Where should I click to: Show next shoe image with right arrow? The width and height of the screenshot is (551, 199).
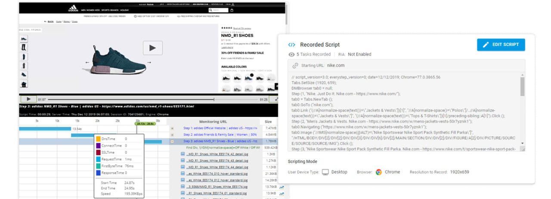[149, 62]
